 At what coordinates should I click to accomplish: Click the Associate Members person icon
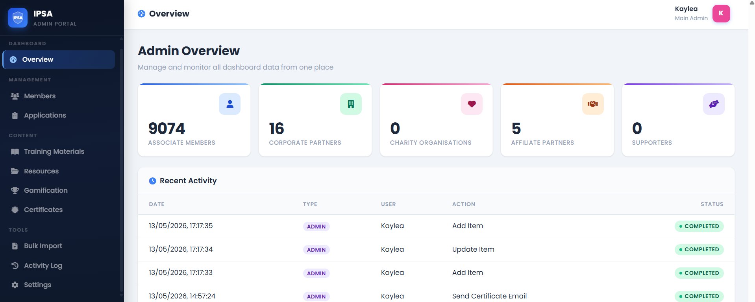click(x=230, y=104)
